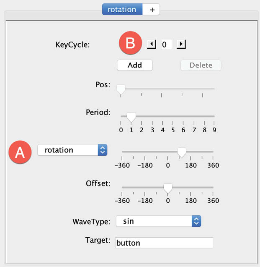Click the KeyCycle index field showing 0

pos(166,44)
